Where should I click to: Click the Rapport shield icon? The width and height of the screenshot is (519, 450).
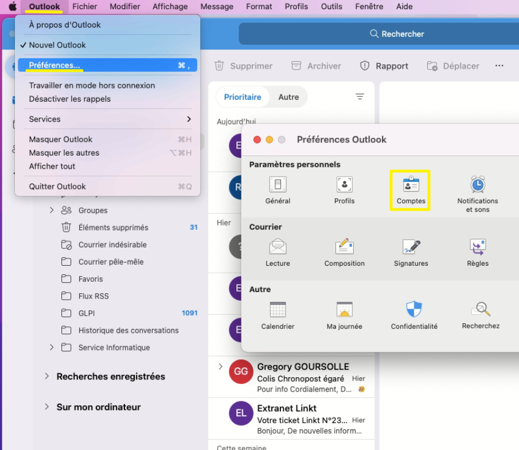(364, 65)
